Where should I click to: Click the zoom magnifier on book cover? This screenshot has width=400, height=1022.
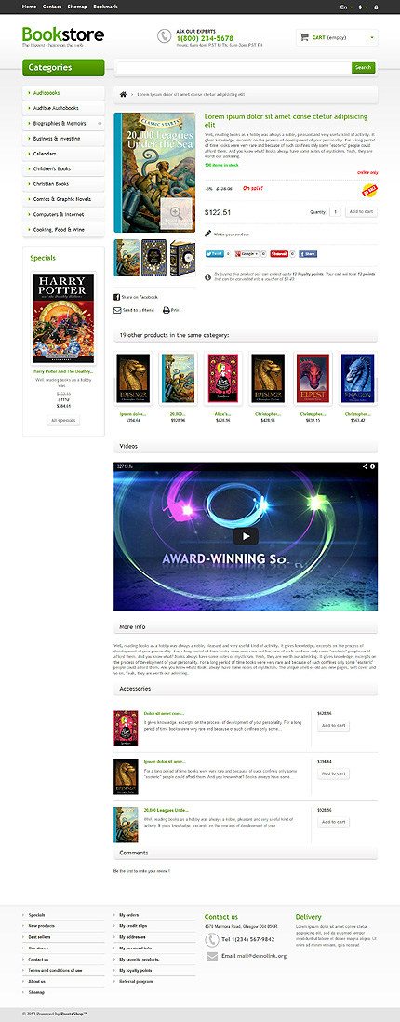click(x=174, y=212)
